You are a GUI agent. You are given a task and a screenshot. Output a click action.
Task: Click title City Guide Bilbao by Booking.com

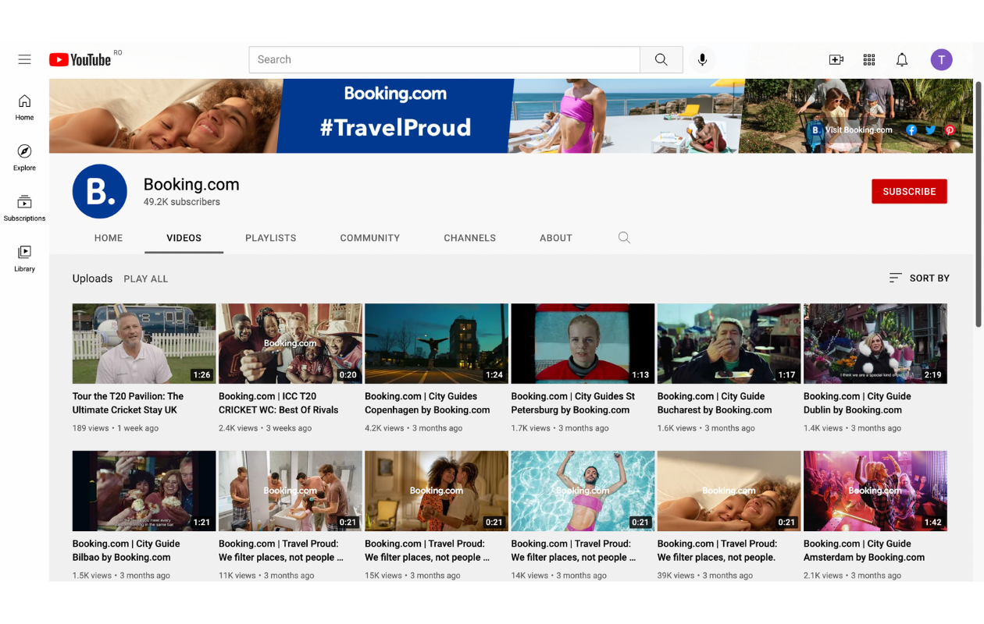[127, 550]
